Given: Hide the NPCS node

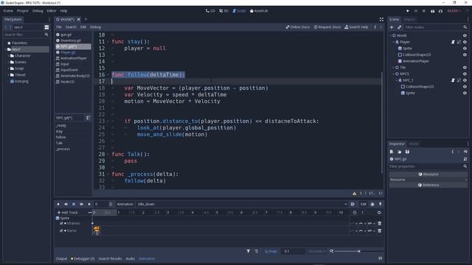Looking at the screenshot, I should [x=465, y=74].
